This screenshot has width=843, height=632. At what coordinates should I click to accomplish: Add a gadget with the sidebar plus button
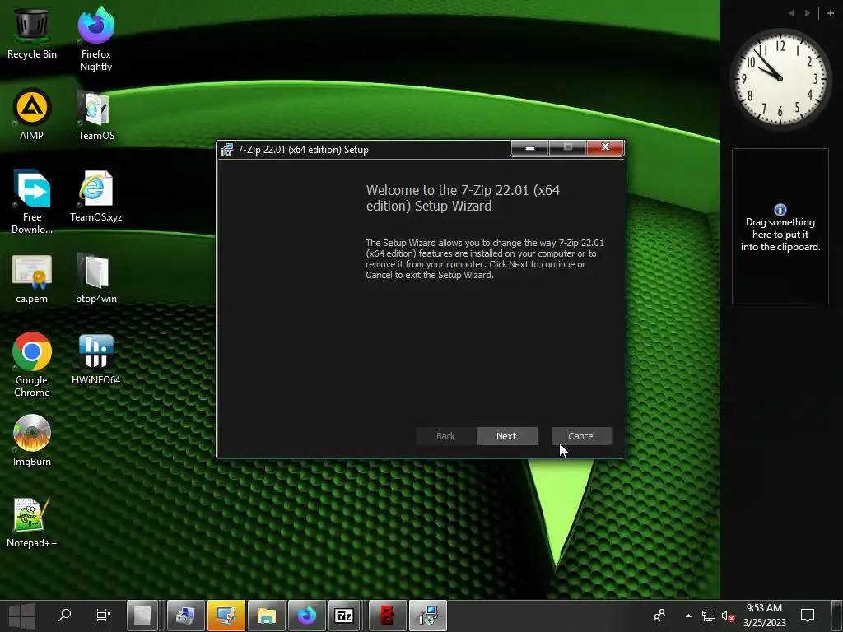coord(830,13)
